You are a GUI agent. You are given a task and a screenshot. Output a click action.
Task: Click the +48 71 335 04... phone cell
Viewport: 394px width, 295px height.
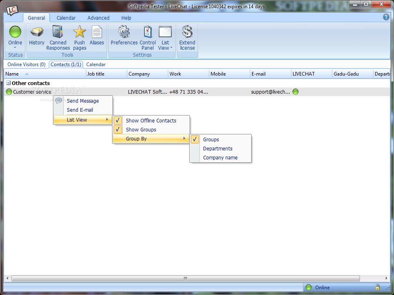coord(188,92)
